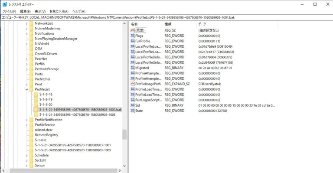The image size is (333, 173).
Task: Expand the ProfileNotification key
Action: click(x=26, y=120)
